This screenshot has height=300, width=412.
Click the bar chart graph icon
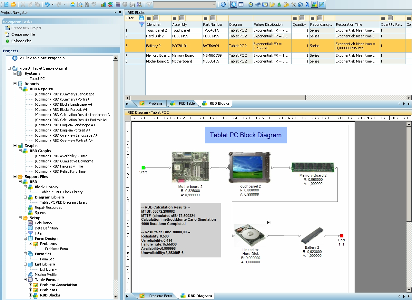(103, 5)
